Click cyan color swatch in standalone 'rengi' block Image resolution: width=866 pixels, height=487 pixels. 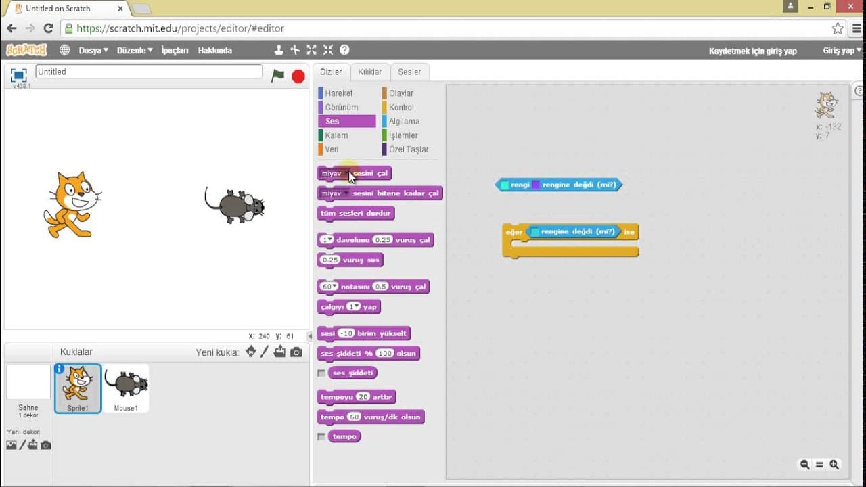[x=505, y=185]
